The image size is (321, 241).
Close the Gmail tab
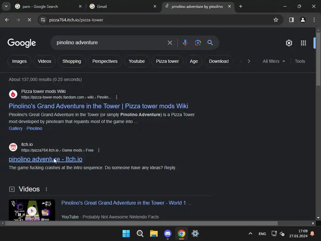pyautogui.click(x=155, y=6)
